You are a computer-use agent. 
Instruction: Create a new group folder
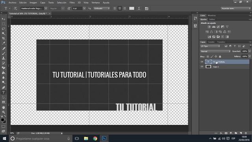[x=236, y=133]
